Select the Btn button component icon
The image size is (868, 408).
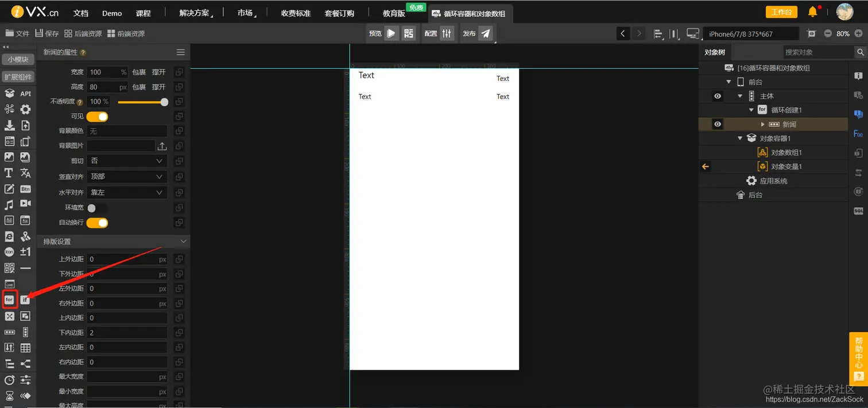coord(25,189)
